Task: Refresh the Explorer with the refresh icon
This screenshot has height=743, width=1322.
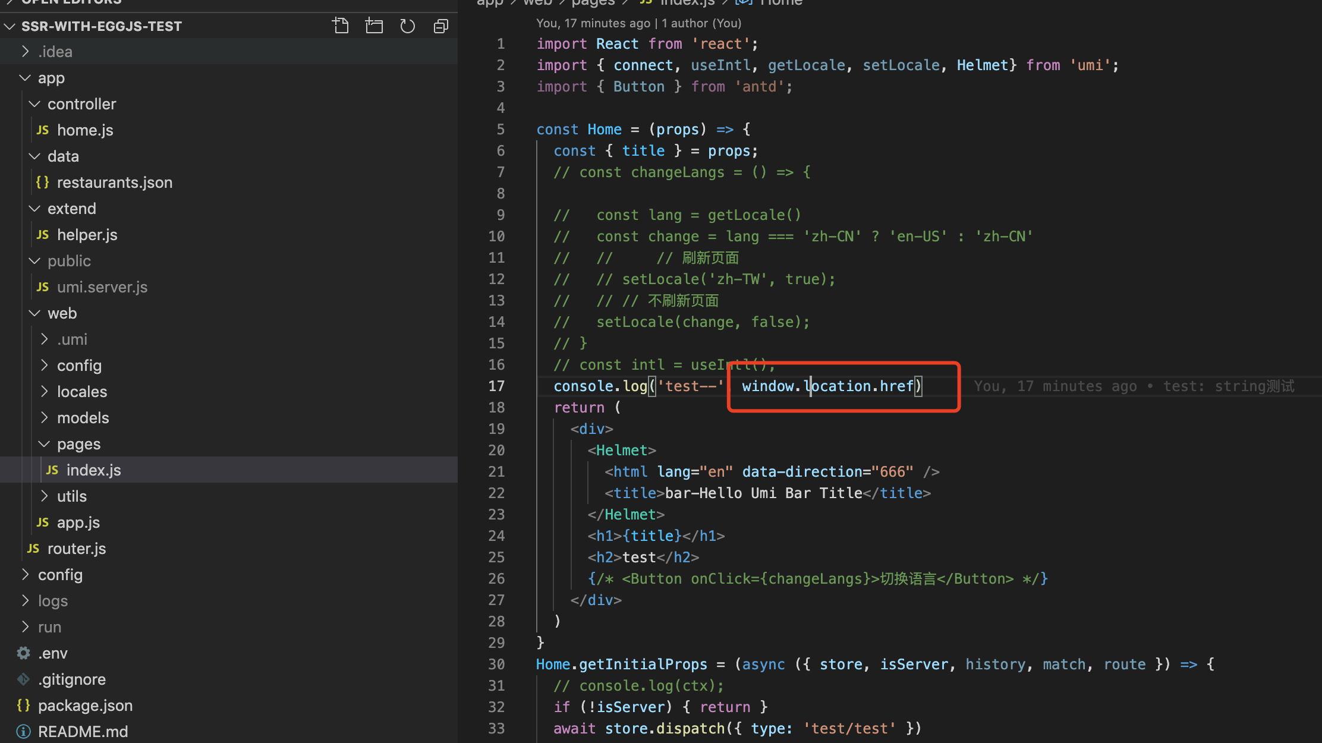Action: 407,26
